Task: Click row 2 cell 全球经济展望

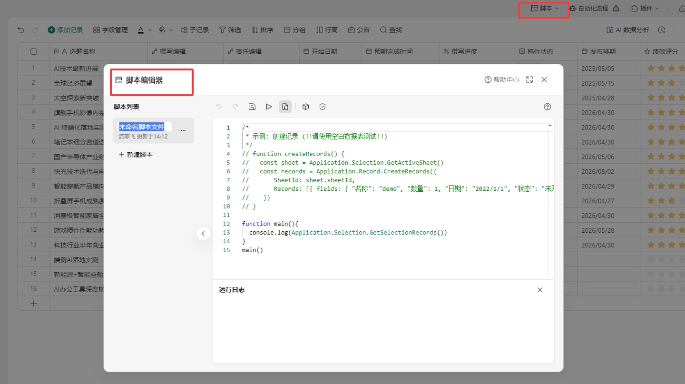Action: coord(77,83)
